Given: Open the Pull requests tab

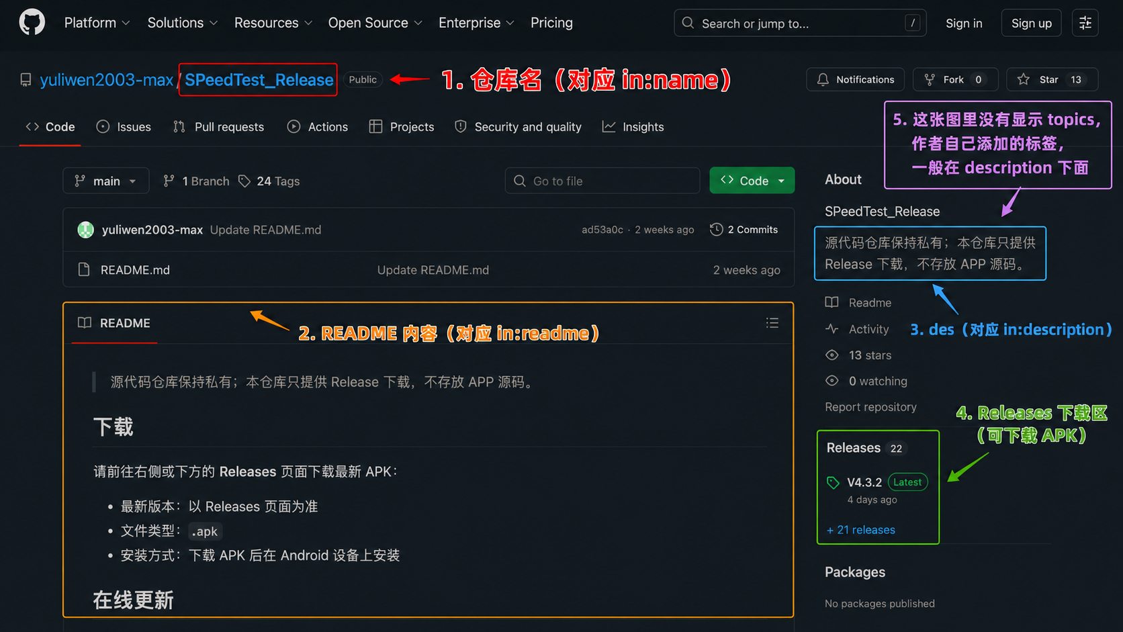Looking at the screenshot, I should pos(218,127).
